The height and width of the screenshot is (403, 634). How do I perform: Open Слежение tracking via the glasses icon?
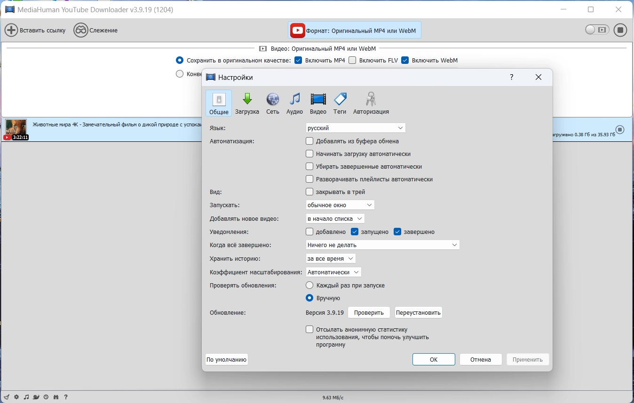coord(81,30)
